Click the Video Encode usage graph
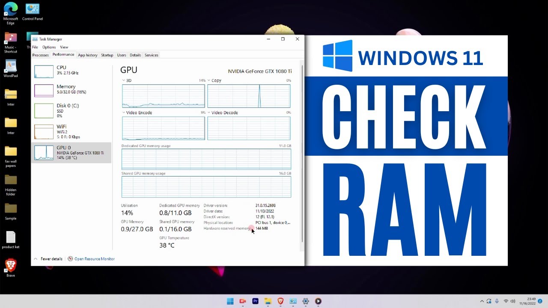The image size is (548, 308). [163, 128]
